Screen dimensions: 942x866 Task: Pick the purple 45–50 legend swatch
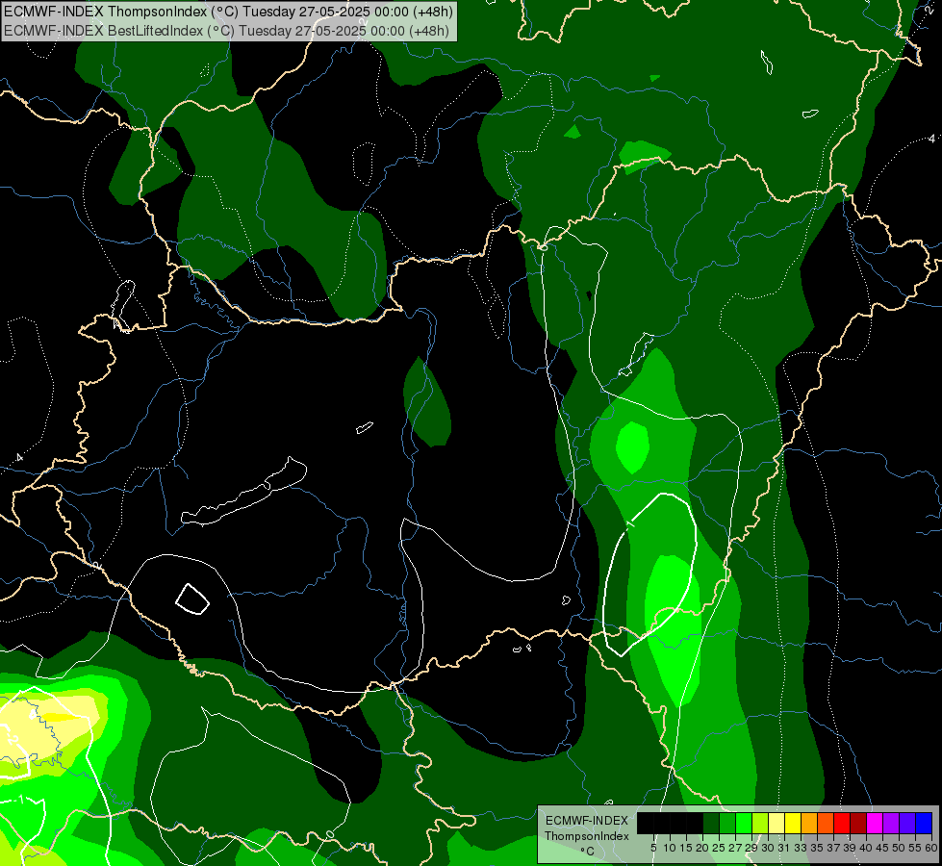pos(891,823)
